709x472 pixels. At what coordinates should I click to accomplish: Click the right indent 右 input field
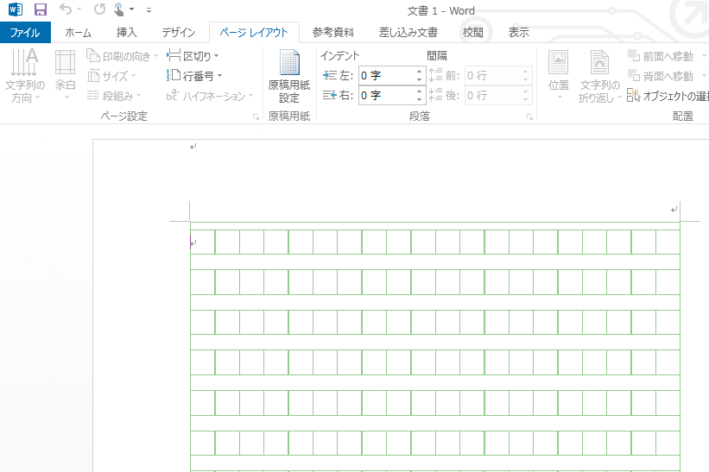387,96
